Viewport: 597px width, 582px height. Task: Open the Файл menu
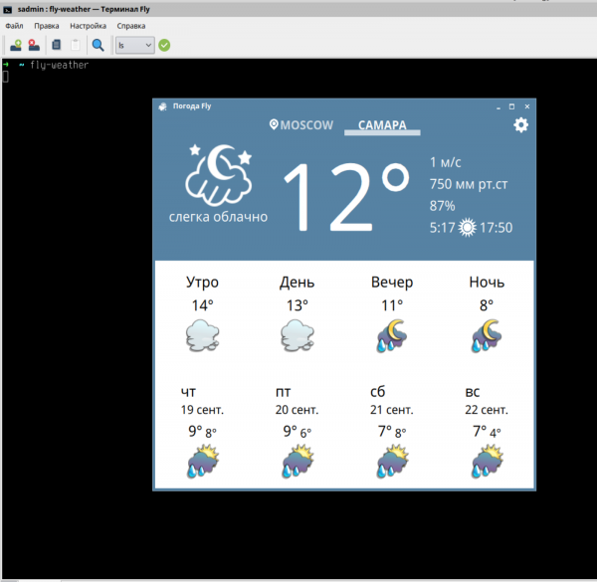click(x=14, y=26)
